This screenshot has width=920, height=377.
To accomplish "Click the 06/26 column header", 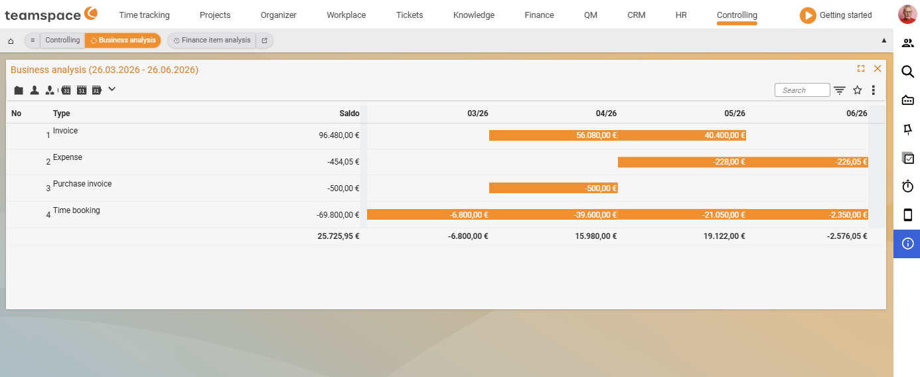I will [x=857, y=113].
